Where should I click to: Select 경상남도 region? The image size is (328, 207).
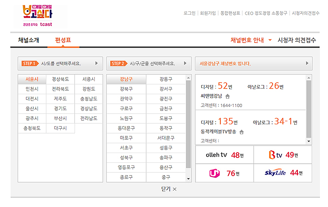[x=89, y=109]
